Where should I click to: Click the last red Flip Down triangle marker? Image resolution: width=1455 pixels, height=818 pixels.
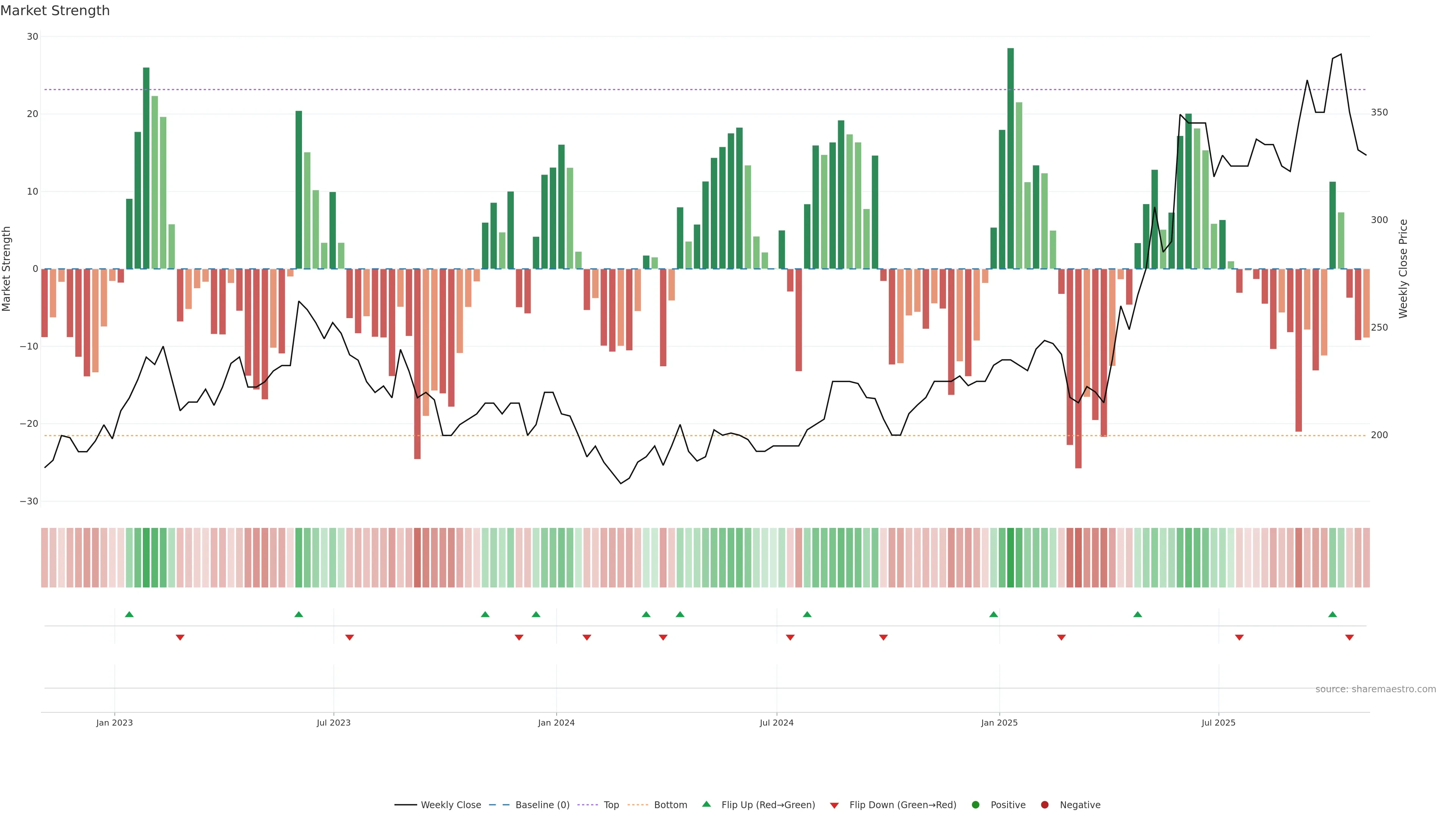[x=1349, y=637]
